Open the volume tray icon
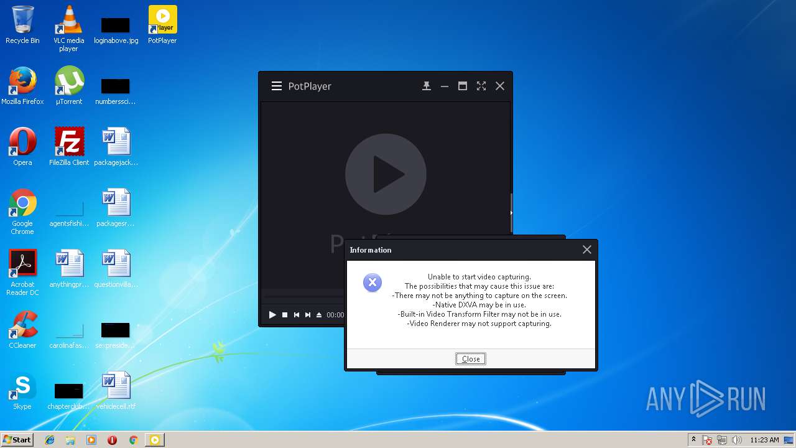The image size is (796, 448). click(737, 440)
